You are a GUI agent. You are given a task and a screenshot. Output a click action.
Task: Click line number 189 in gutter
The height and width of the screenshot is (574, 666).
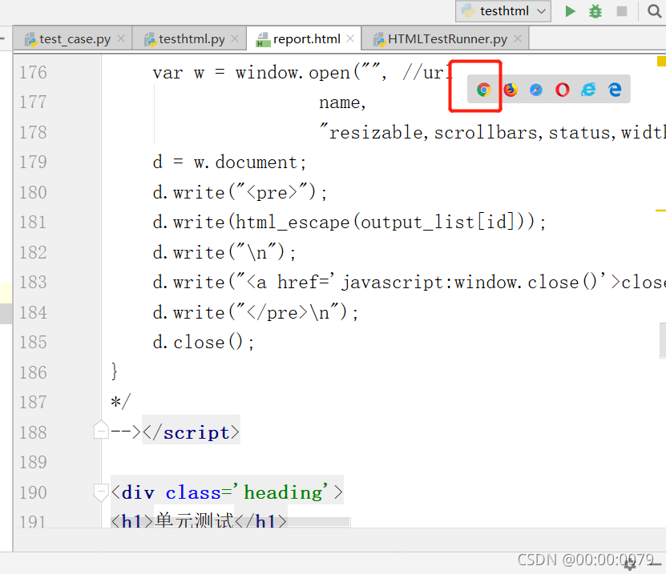pos(33,463)
